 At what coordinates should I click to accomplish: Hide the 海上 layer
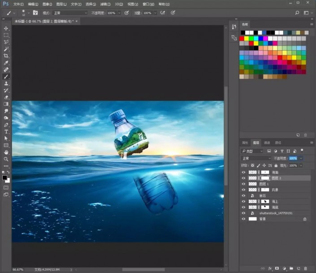[243, 201]
